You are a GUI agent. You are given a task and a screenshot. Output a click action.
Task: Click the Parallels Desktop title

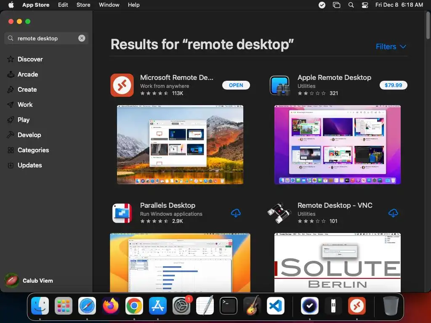coord(168,205)
